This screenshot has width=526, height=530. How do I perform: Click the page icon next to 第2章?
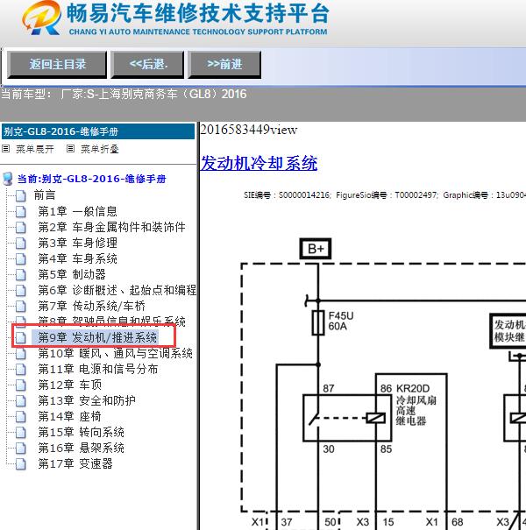point(21,228)
